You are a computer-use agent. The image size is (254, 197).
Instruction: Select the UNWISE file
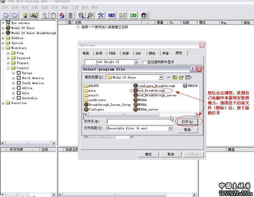[191, 85]
